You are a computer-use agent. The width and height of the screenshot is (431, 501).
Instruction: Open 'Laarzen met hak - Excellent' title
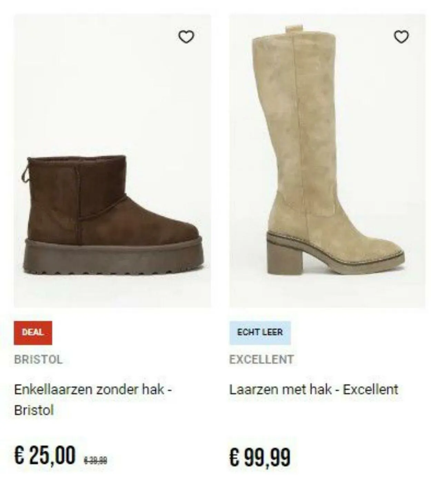click(x=314, y=389)
